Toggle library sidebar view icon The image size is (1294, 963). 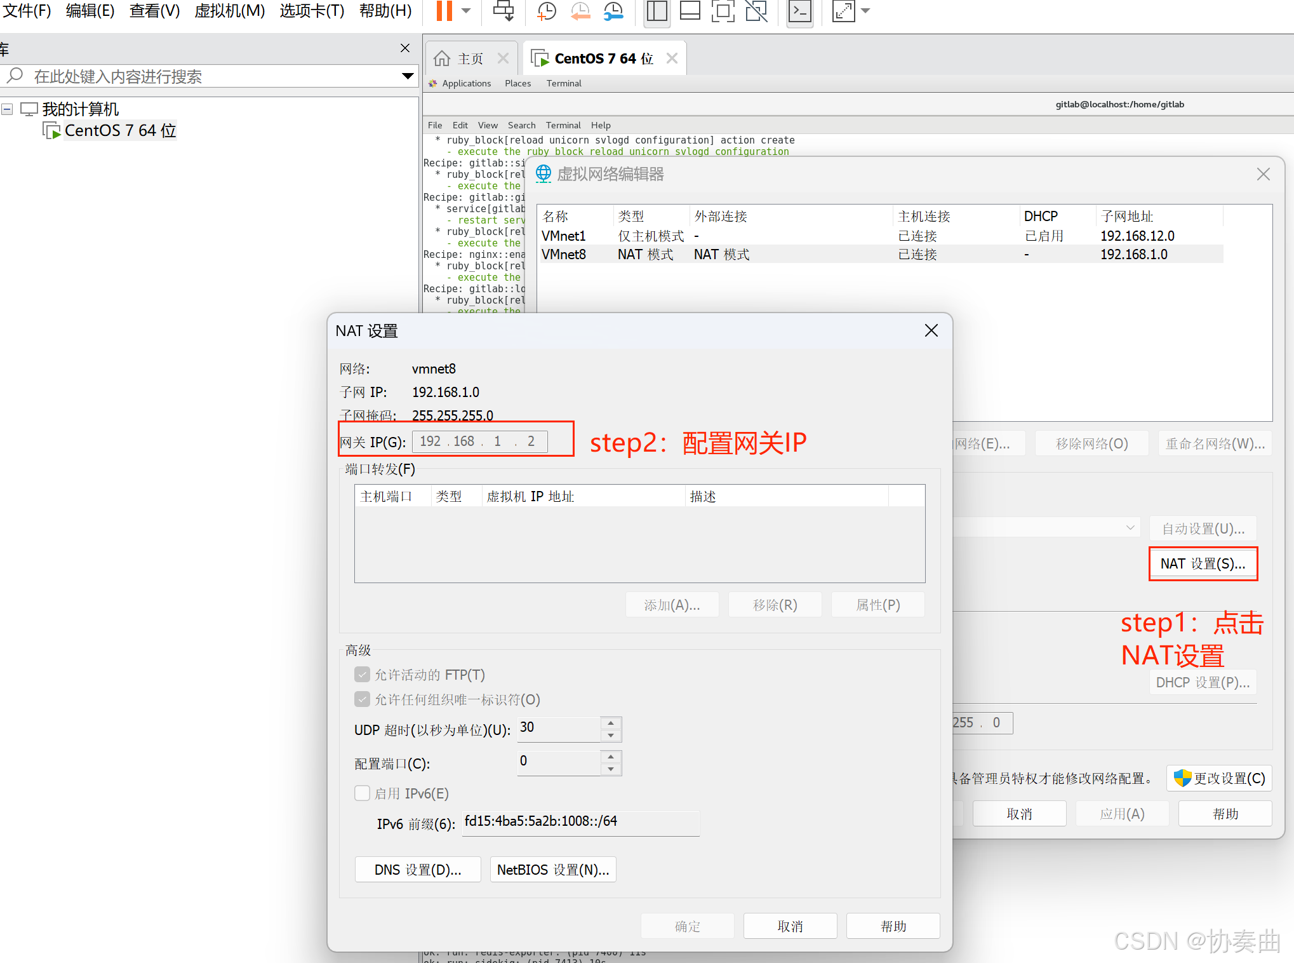[657, 11]
